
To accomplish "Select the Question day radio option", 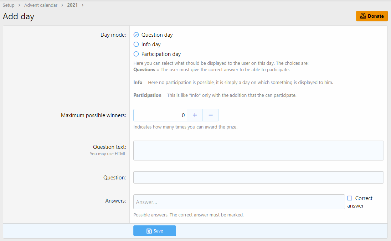I will coord(136,35).
